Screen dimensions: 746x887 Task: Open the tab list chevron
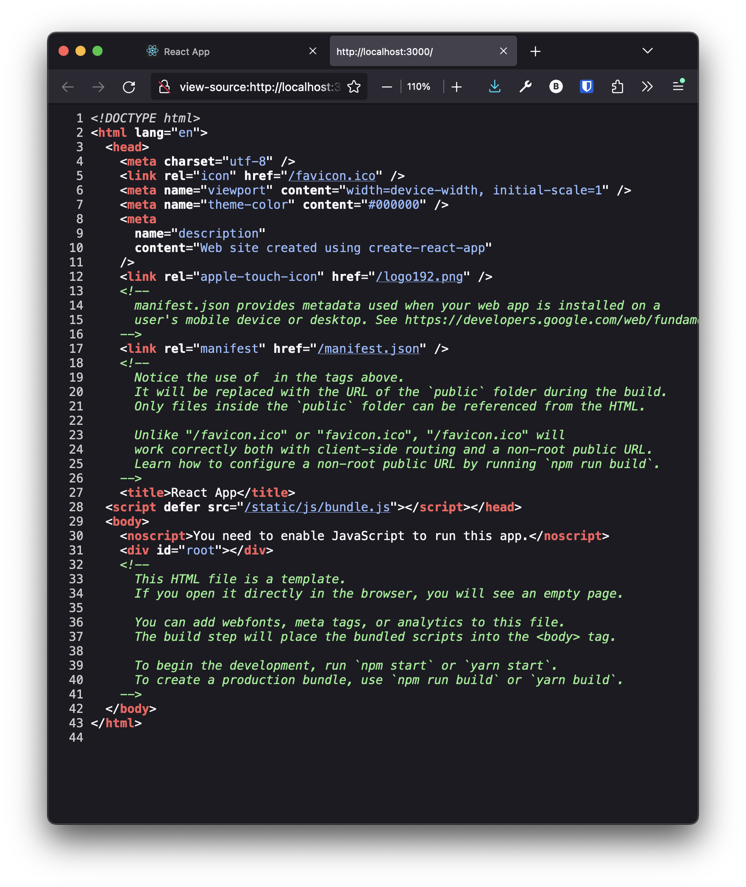pos(647,51)
